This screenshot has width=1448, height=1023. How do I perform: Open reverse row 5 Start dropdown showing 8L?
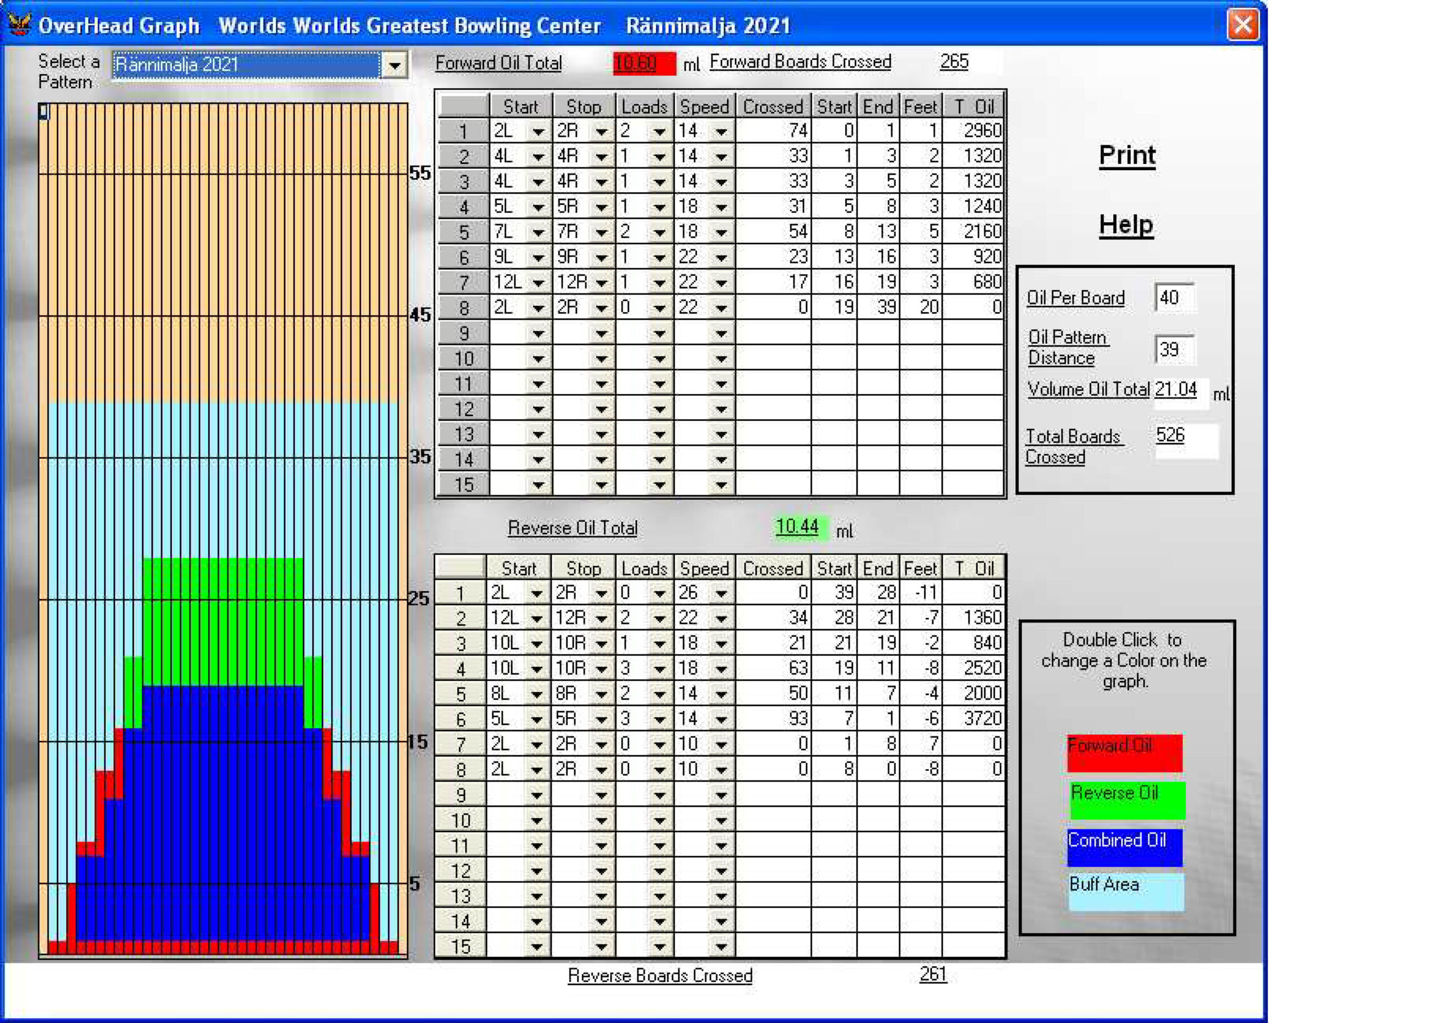(537, 694)
